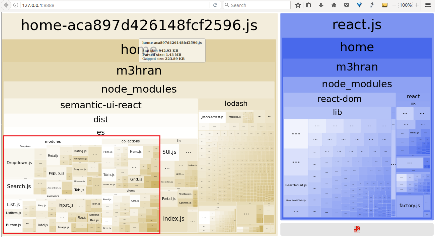Viewport: 435px width, 237px height.
Task: Select the Menu.js module
Action: click(136, 152)
